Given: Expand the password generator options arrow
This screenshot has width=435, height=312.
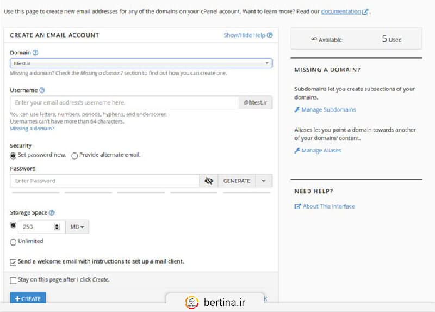Looking at the screenshot, I should [x=264, y=181].
